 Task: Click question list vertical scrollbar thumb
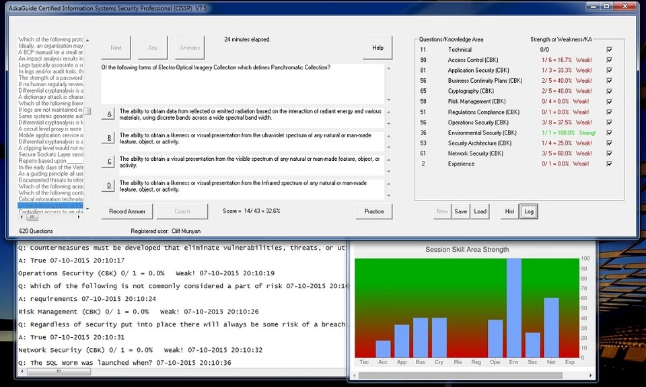(x=87, y=111)
